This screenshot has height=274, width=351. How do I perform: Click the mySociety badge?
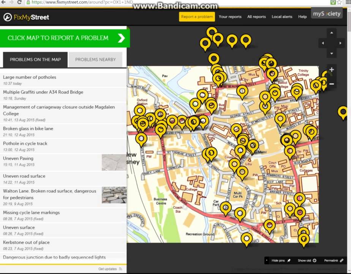[327, 14]
